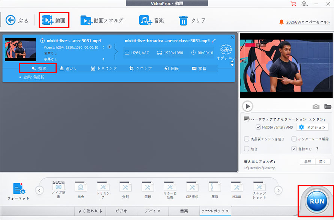Select トリミング tool in toolbox
This screenshot has height=220, width=334.
(x=103, y=190)
